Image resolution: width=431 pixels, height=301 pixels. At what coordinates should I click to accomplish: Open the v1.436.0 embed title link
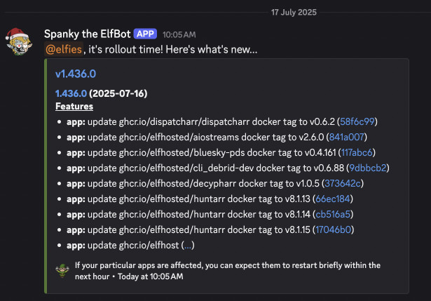tap(76, 74)
